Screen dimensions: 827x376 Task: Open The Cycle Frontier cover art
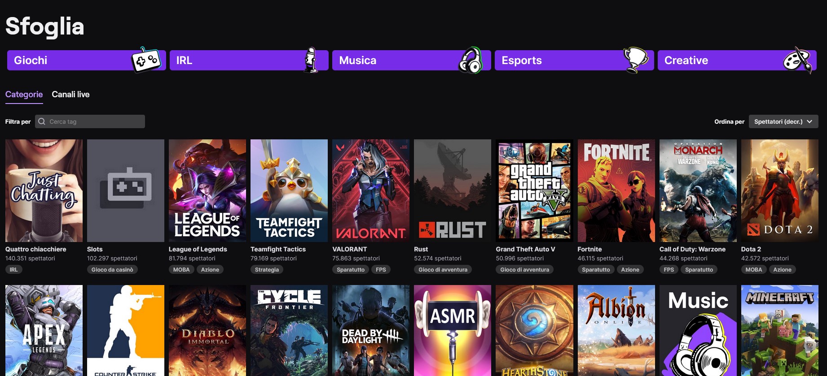(x=289, y=330)
